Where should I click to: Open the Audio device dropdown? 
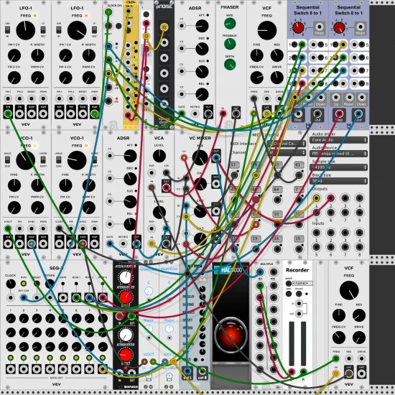pyautogui.click(x=338, y=154)
